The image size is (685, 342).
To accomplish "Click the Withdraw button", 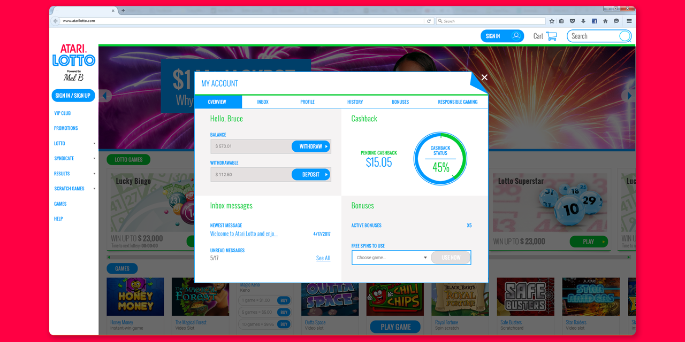I will click(x=311, y=146).
